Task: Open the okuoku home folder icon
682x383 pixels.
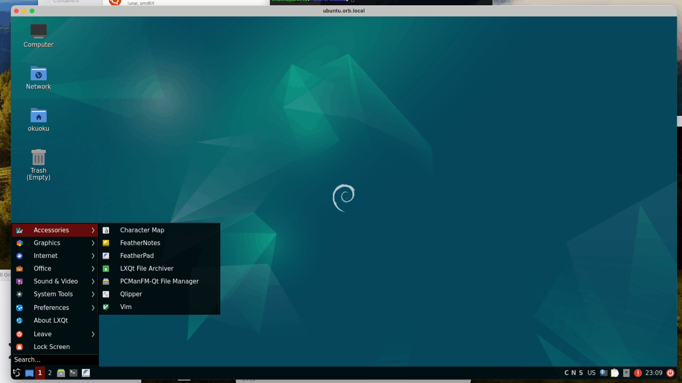Action: click(38, 115)
